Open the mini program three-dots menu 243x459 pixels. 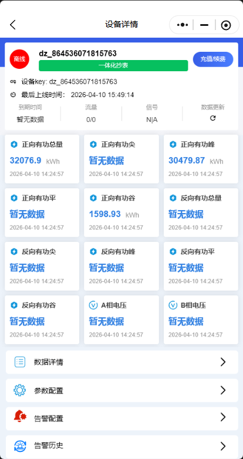(183, 25)
